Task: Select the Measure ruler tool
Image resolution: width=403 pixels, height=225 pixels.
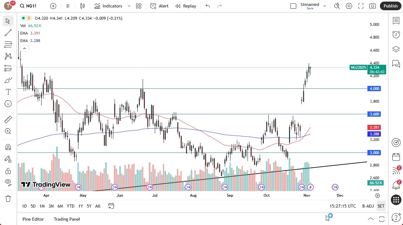Action: tap(8, 119)
